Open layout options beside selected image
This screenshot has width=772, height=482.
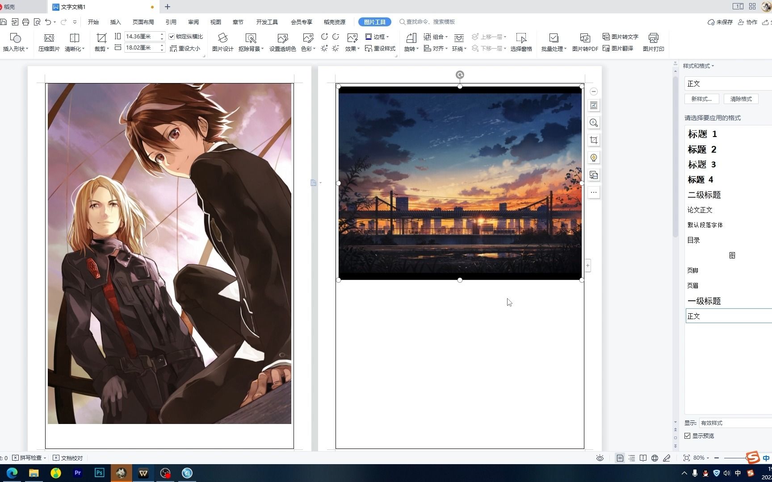[x=594, y=106]
